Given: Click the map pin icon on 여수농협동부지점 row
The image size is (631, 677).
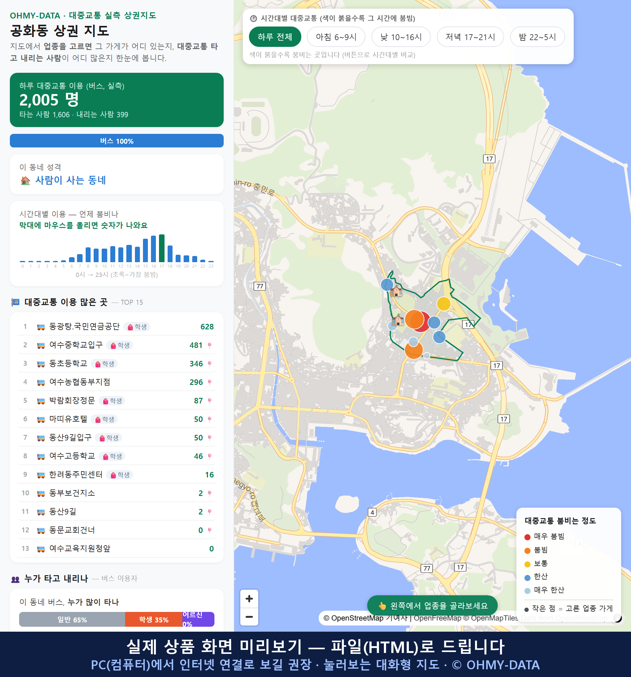Looking at the screenshot, I should pyautogui.click(x=210, y=382).
